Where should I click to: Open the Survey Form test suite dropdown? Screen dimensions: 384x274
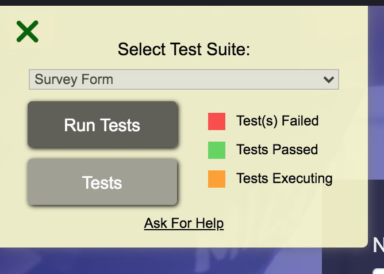pos(183,79)
